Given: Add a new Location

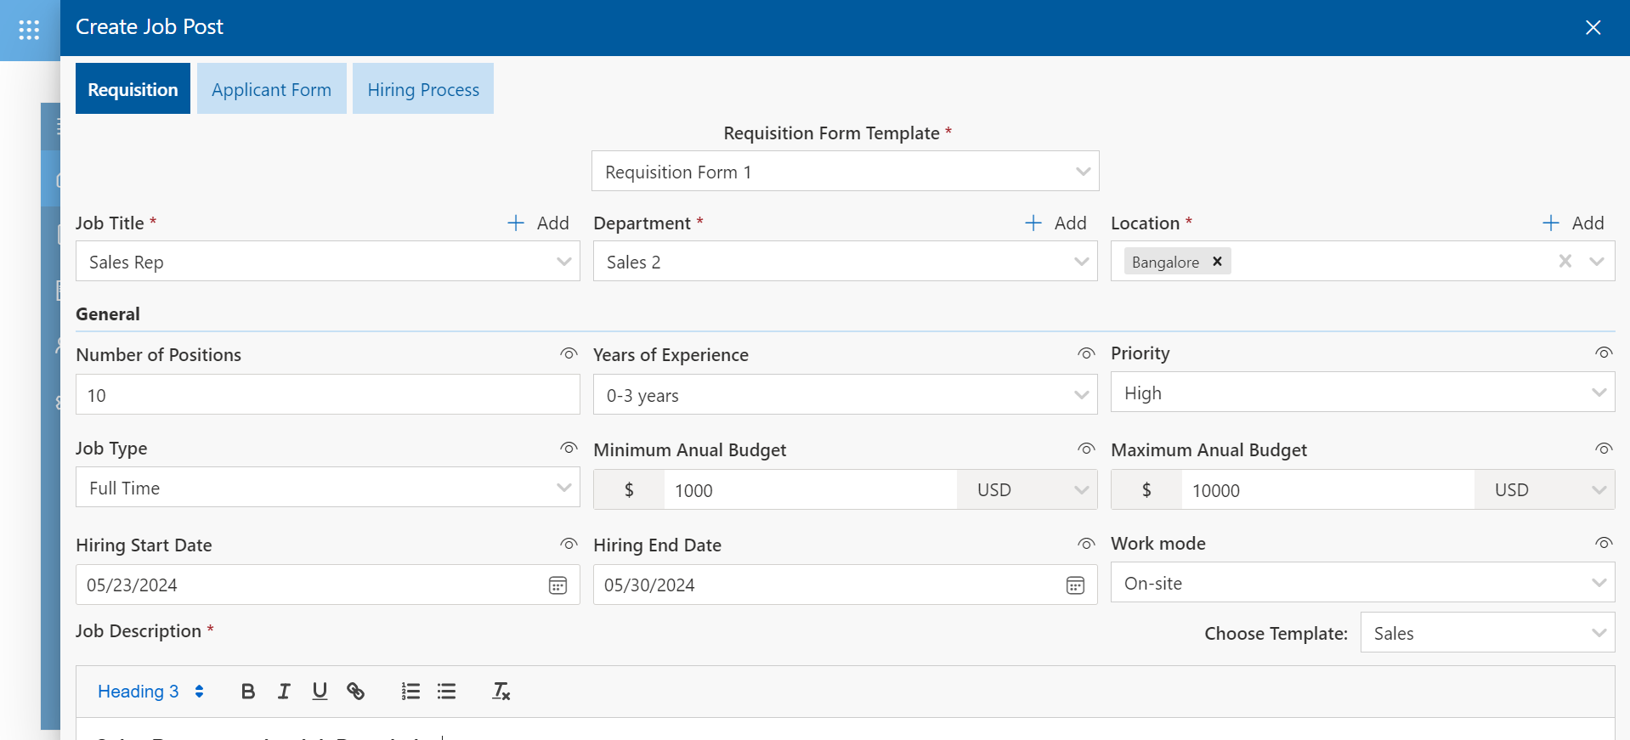Looking at the screenshot, I should [1573, 223].
